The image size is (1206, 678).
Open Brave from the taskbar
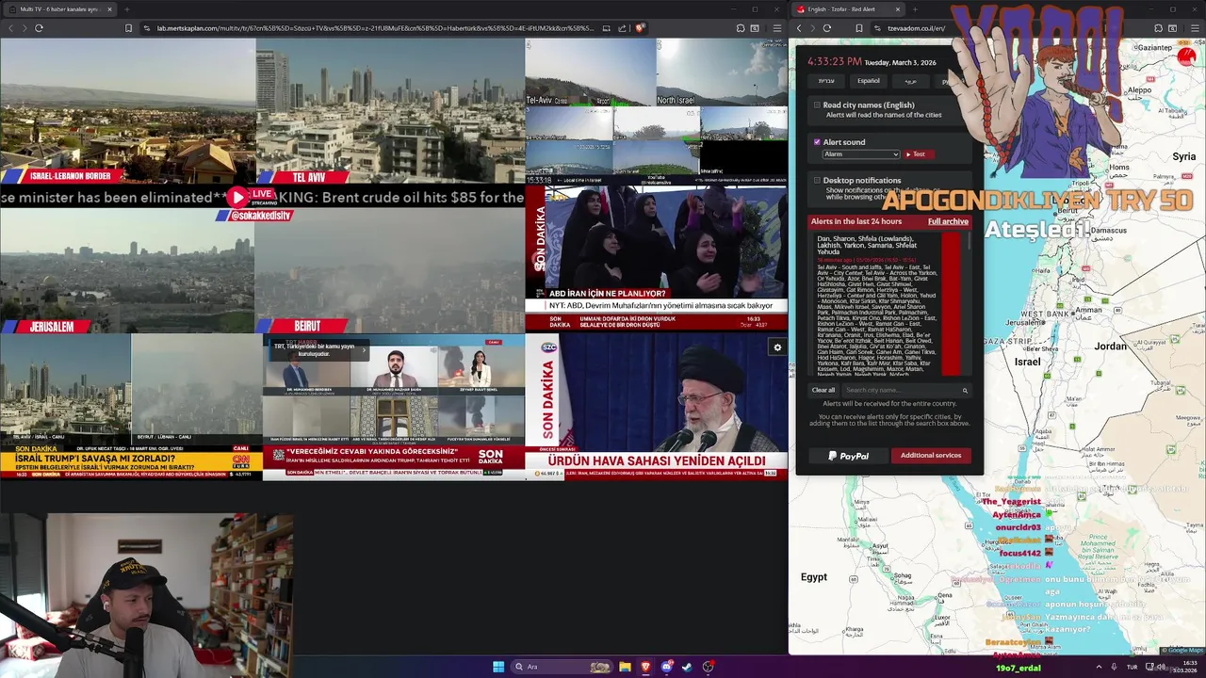click(x=645, y=667)
